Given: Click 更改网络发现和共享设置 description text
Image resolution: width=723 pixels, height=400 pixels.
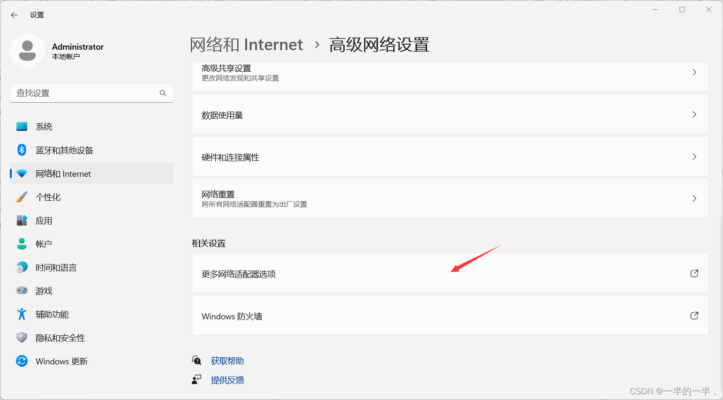Looking at the screenshot, I should [241, 78].
